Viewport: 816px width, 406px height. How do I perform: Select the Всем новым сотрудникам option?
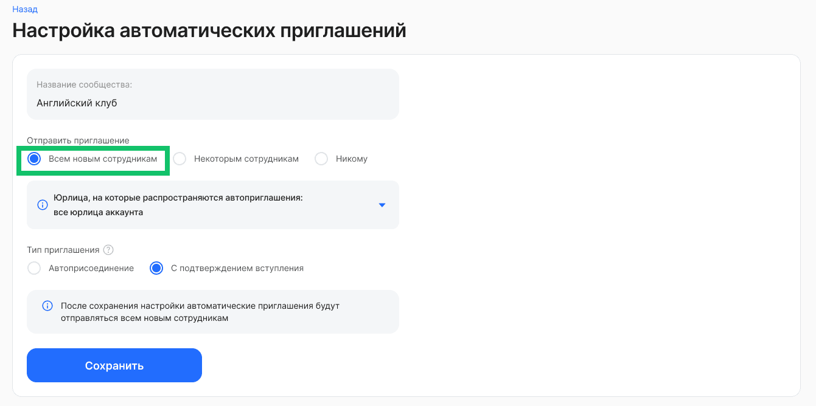(x=34, y=159)
